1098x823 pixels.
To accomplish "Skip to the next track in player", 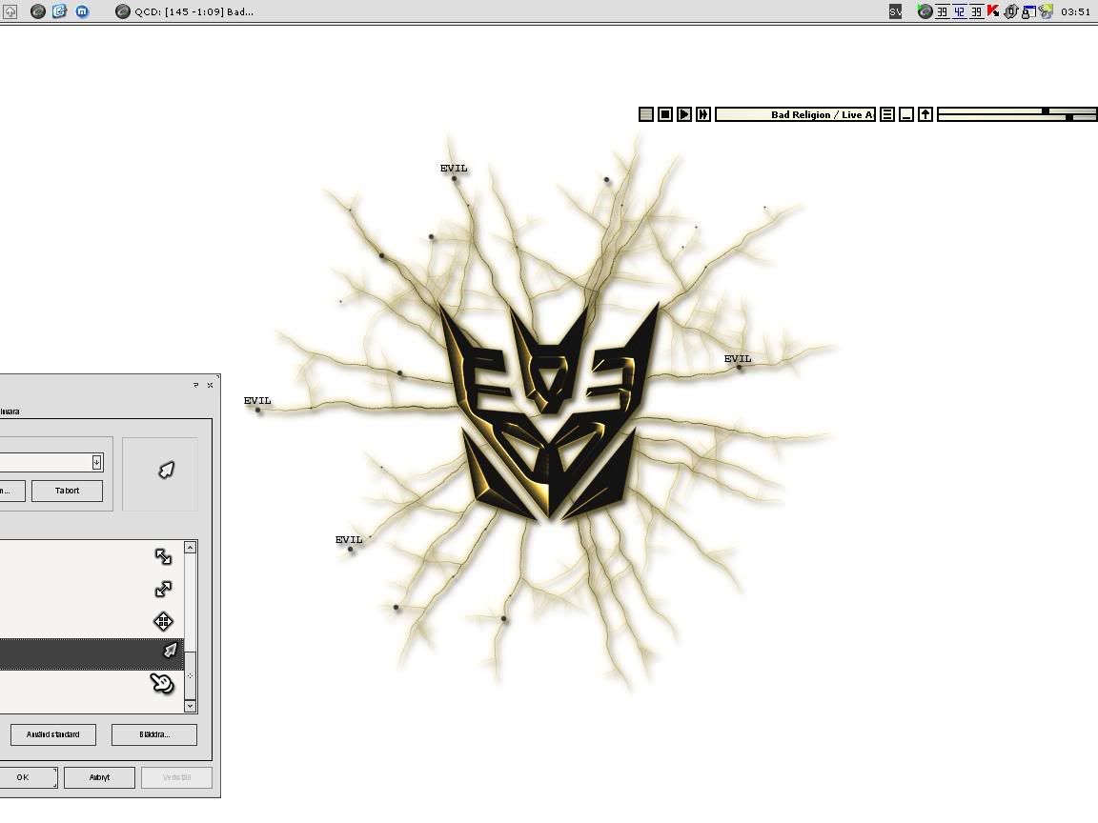I will coord(703,114).
